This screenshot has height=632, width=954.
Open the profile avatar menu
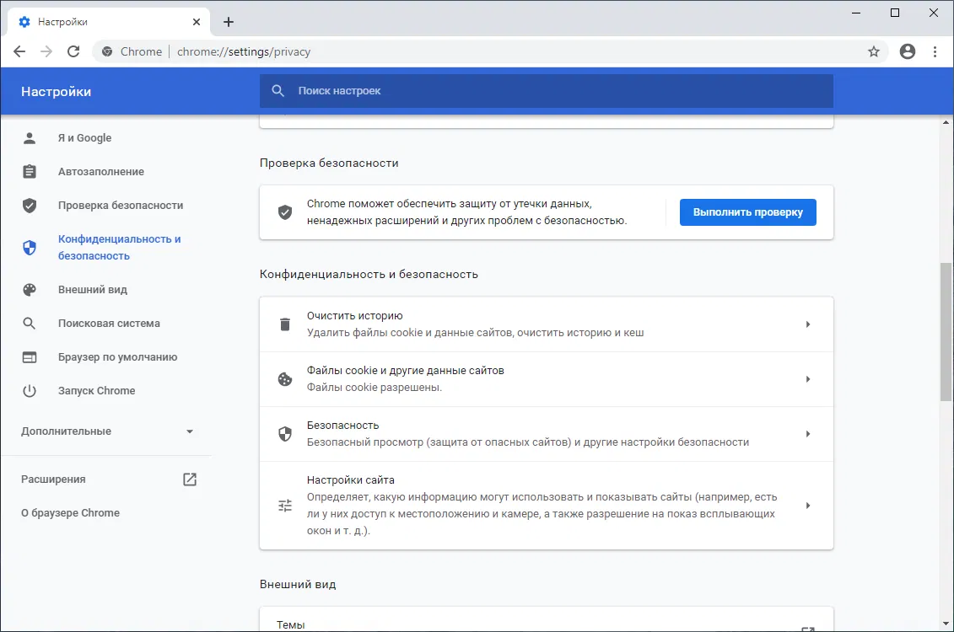[x=907, y=51]
